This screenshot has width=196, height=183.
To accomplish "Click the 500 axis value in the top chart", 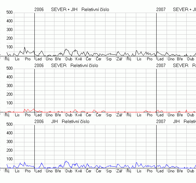I will (9, 12).
